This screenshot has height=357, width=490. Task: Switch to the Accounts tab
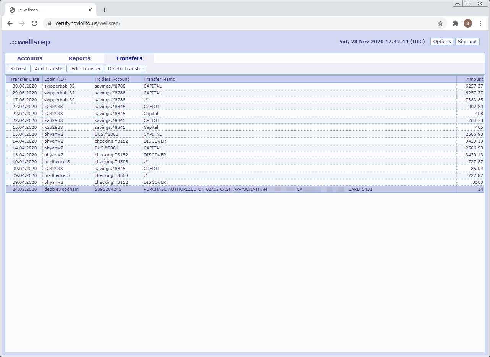[x=29, y=58]
